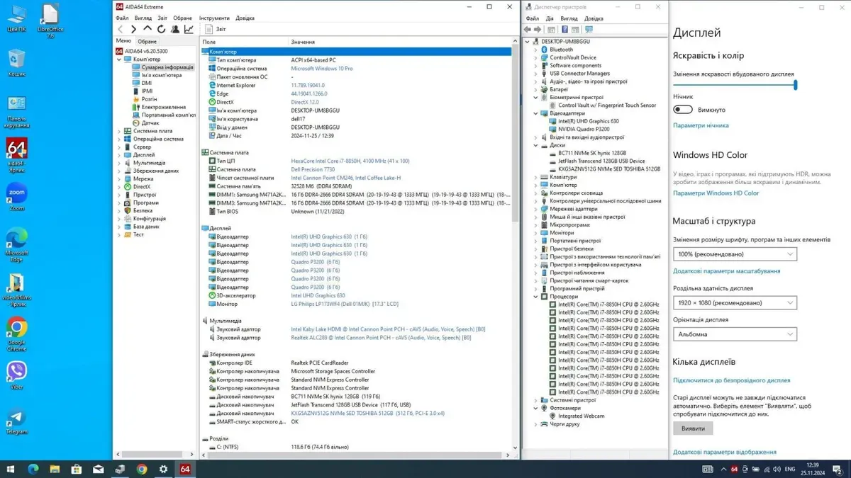Click scan for hardware changes monitor icon
This screenshot has height=478, width=851.
589,30
